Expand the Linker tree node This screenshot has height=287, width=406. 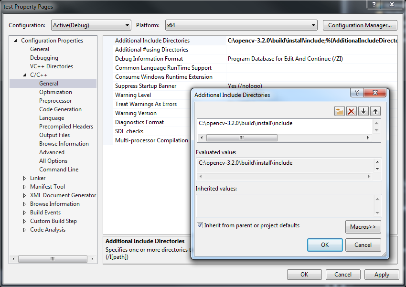pyautogui.click(x=24, y=178)
